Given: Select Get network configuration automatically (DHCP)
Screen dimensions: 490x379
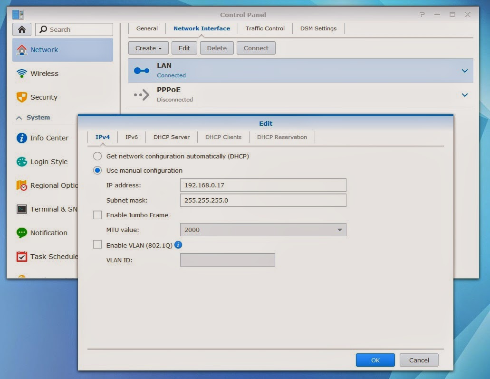Looking at the screenshot, I should tap(97, 156).
